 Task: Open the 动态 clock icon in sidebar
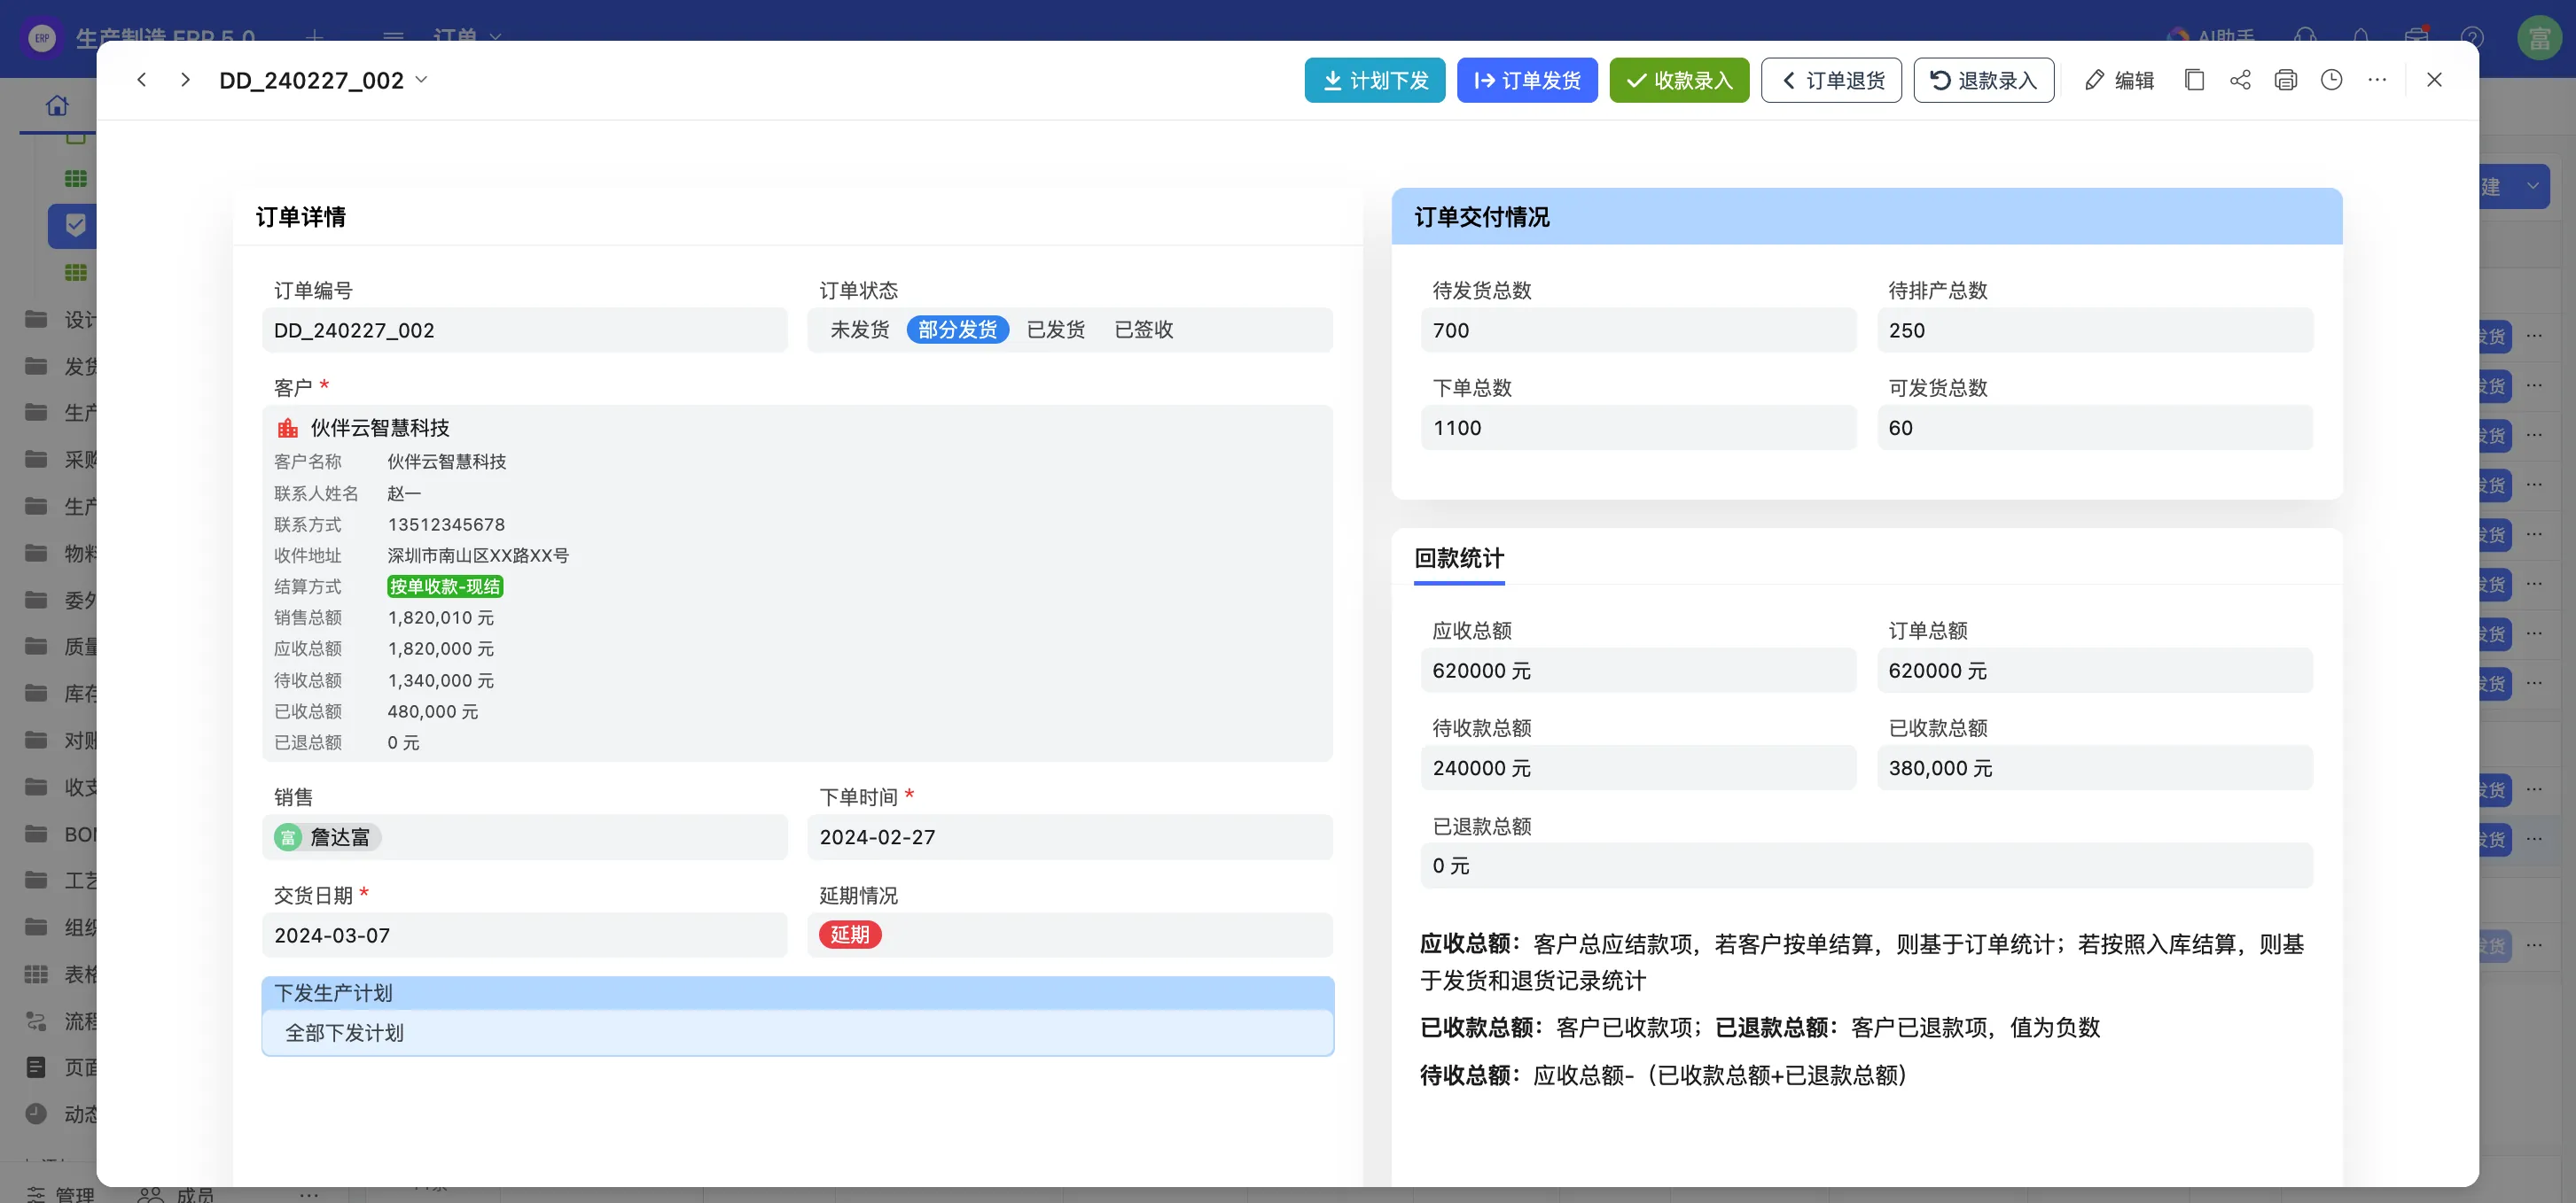tap(36, 1114)
